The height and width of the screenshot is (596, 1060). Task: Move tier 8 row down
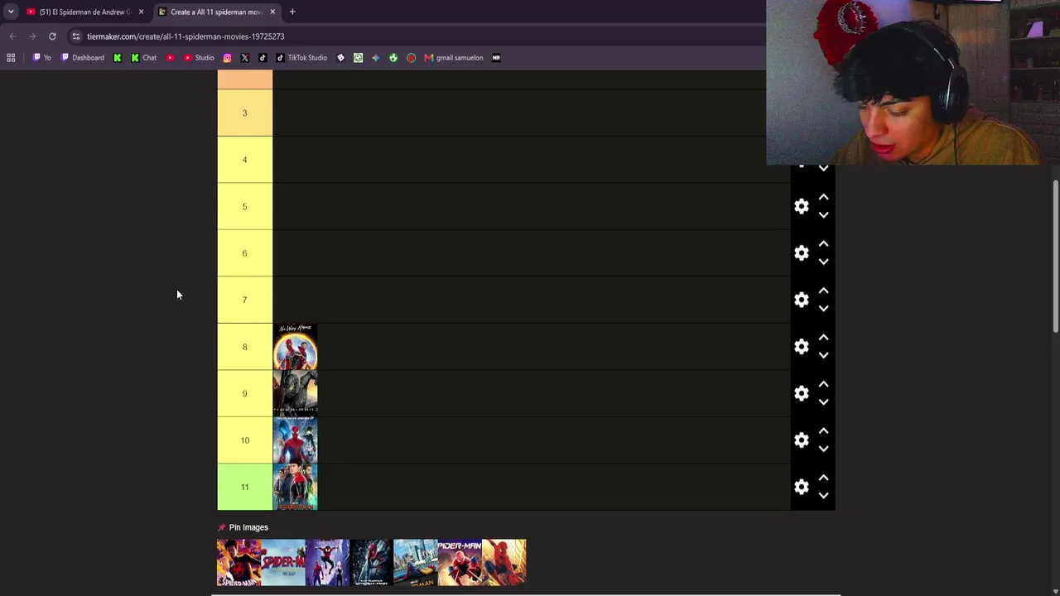pos(823,356)
